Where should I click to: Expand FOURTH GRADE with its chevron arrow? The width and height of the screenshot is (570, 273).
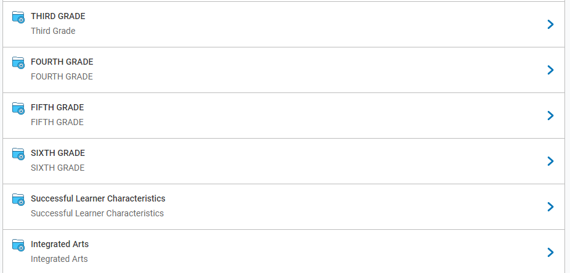(x=550, y=70)
